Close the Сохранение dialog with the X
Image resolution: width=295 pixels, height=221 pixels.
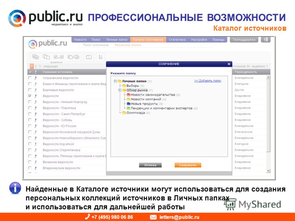click(229, 64)
